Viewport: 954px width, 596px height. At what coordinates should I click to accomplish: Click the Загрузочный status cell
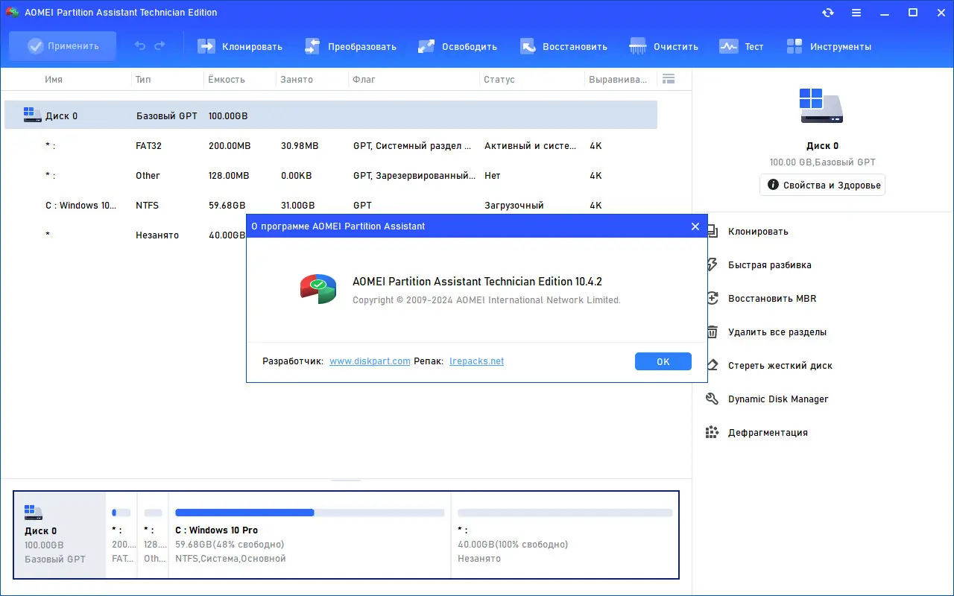(x=514, y=206)
